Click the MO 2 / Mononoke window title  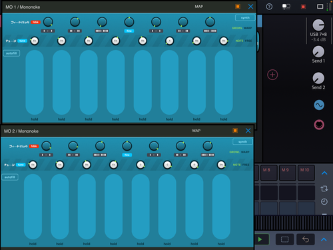click(x=21, y=131)
